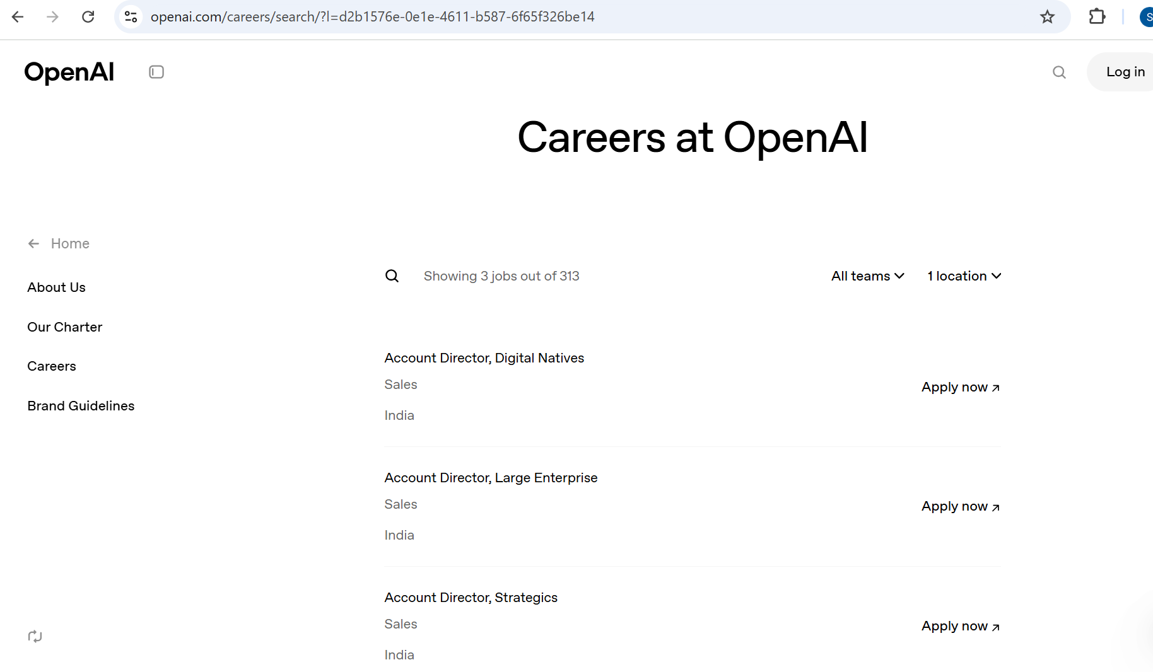Open the browser extensions puzzle icon
The width and height of the screenshot is (1153, 672).
coord(1097,17)
